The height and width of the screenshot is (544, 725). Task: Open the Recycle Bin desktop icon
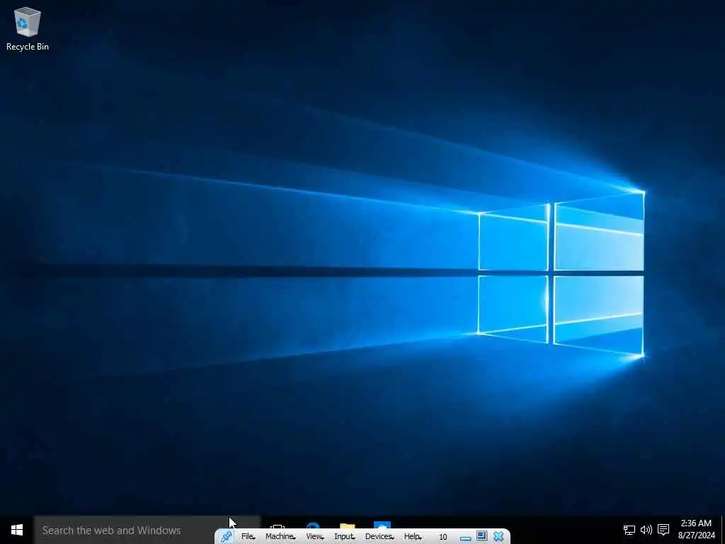tap(28, 28)
